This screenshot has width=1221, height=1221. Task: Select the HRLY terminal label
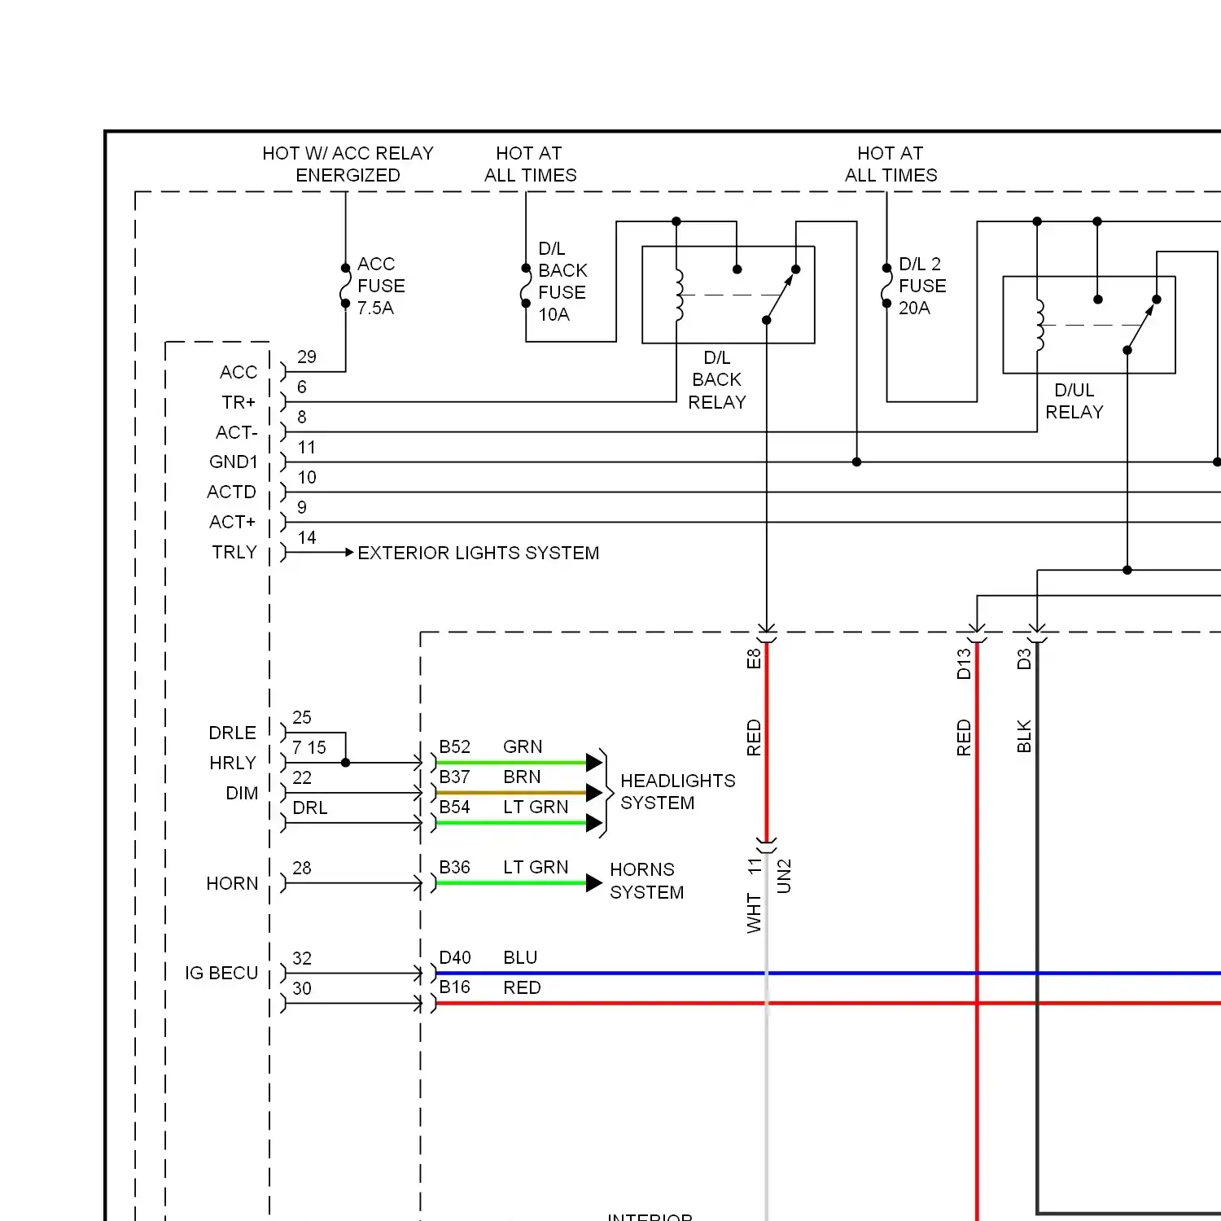coord(233,763)
